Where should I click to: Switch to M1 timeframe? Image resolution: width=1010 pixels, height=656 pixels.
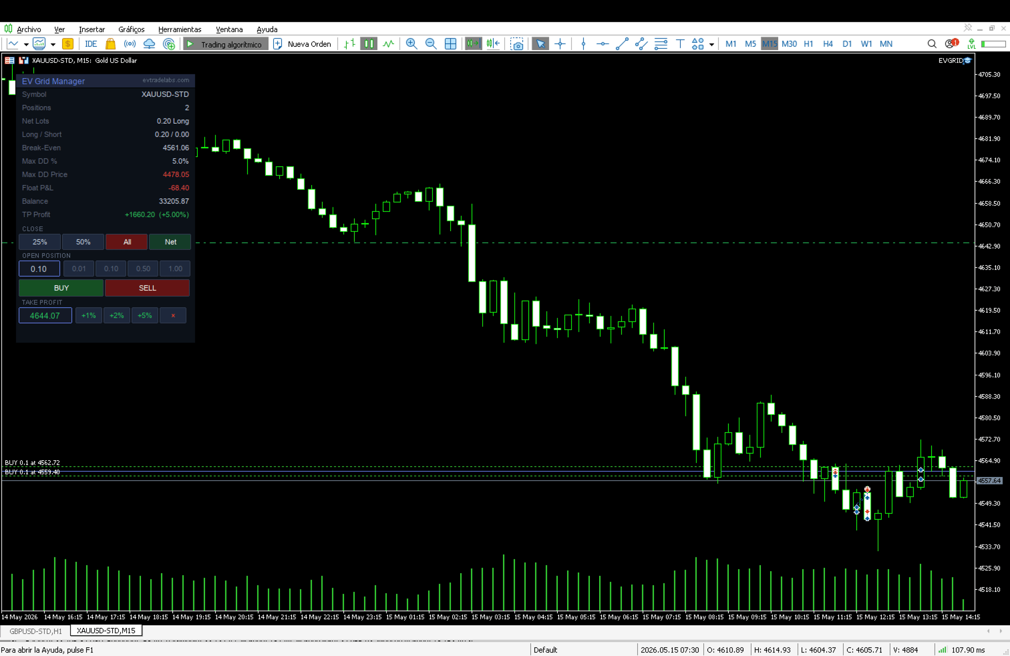(731, 44)
